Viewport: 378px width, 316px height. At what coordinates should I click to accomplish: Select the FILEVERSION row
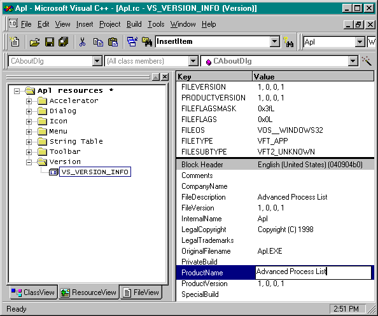(x=275, y=87)
